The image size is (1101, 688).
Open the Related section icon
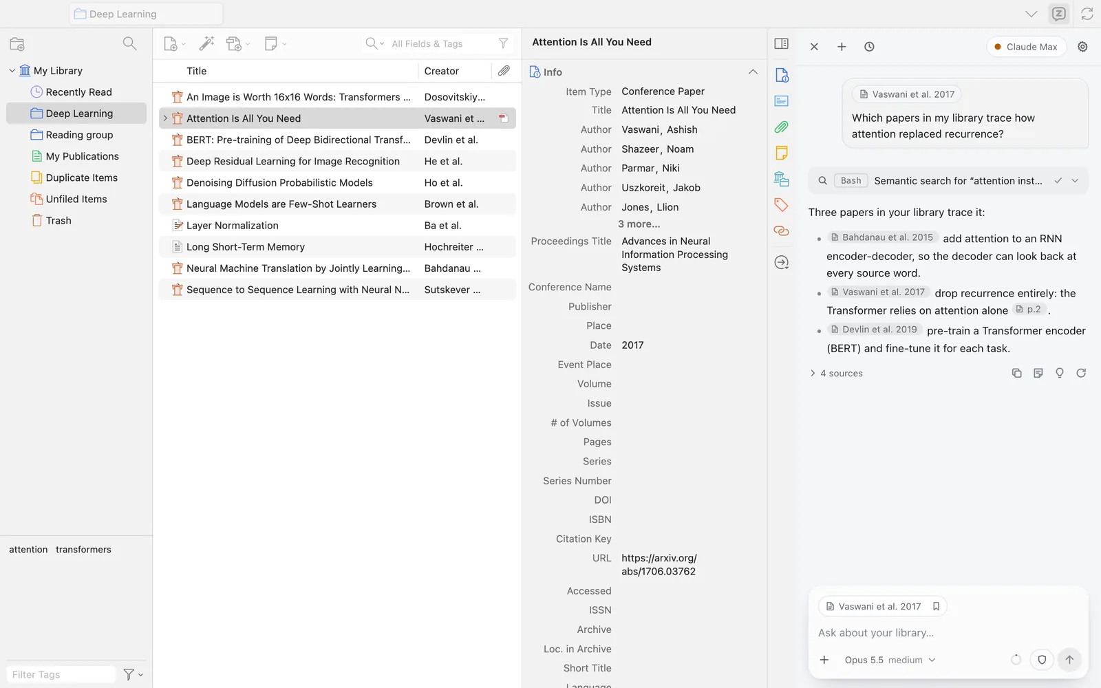coord(782,231)
